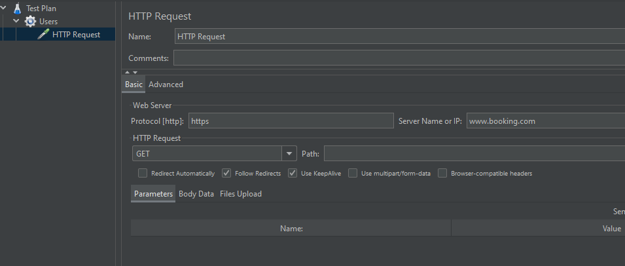Select the Parameters tab
625x266 pixels.
tap(153, 194)
